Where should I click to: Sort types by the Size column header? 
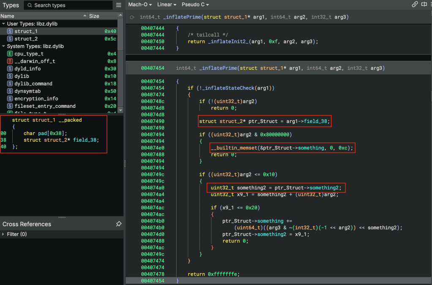(94, 16)
